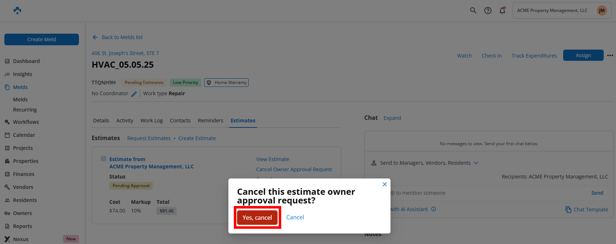Open the ACME Property Management account menu
Viewport: 616px width, 244px height.
(x=561, y=10)
